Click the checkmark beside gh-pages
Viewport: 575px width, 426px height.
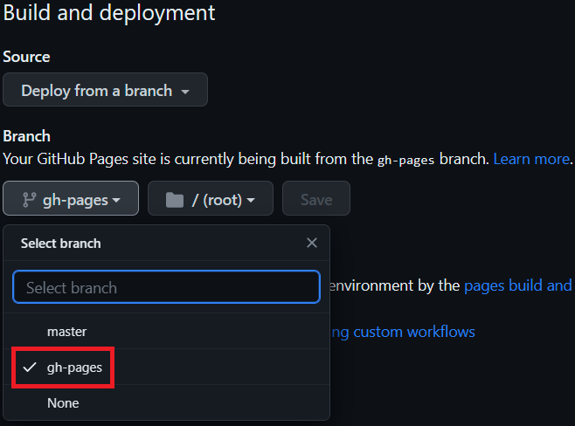30,367
